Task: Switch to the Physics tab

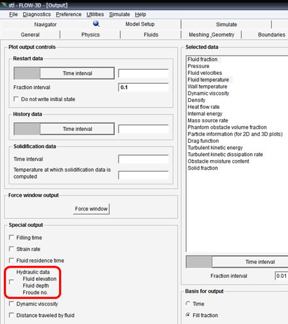Action: pyautogui.click(x=90, y=35)
